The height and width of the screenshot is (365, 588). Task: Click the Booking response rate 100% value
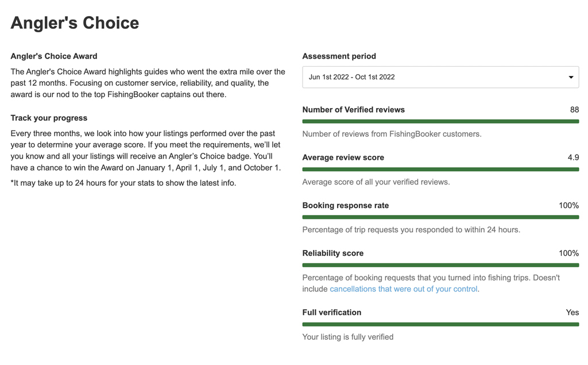coord(568,205)
